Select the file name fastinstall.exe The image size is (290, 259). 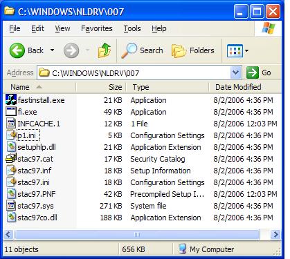pyautogui.click(x=41, y=100)
